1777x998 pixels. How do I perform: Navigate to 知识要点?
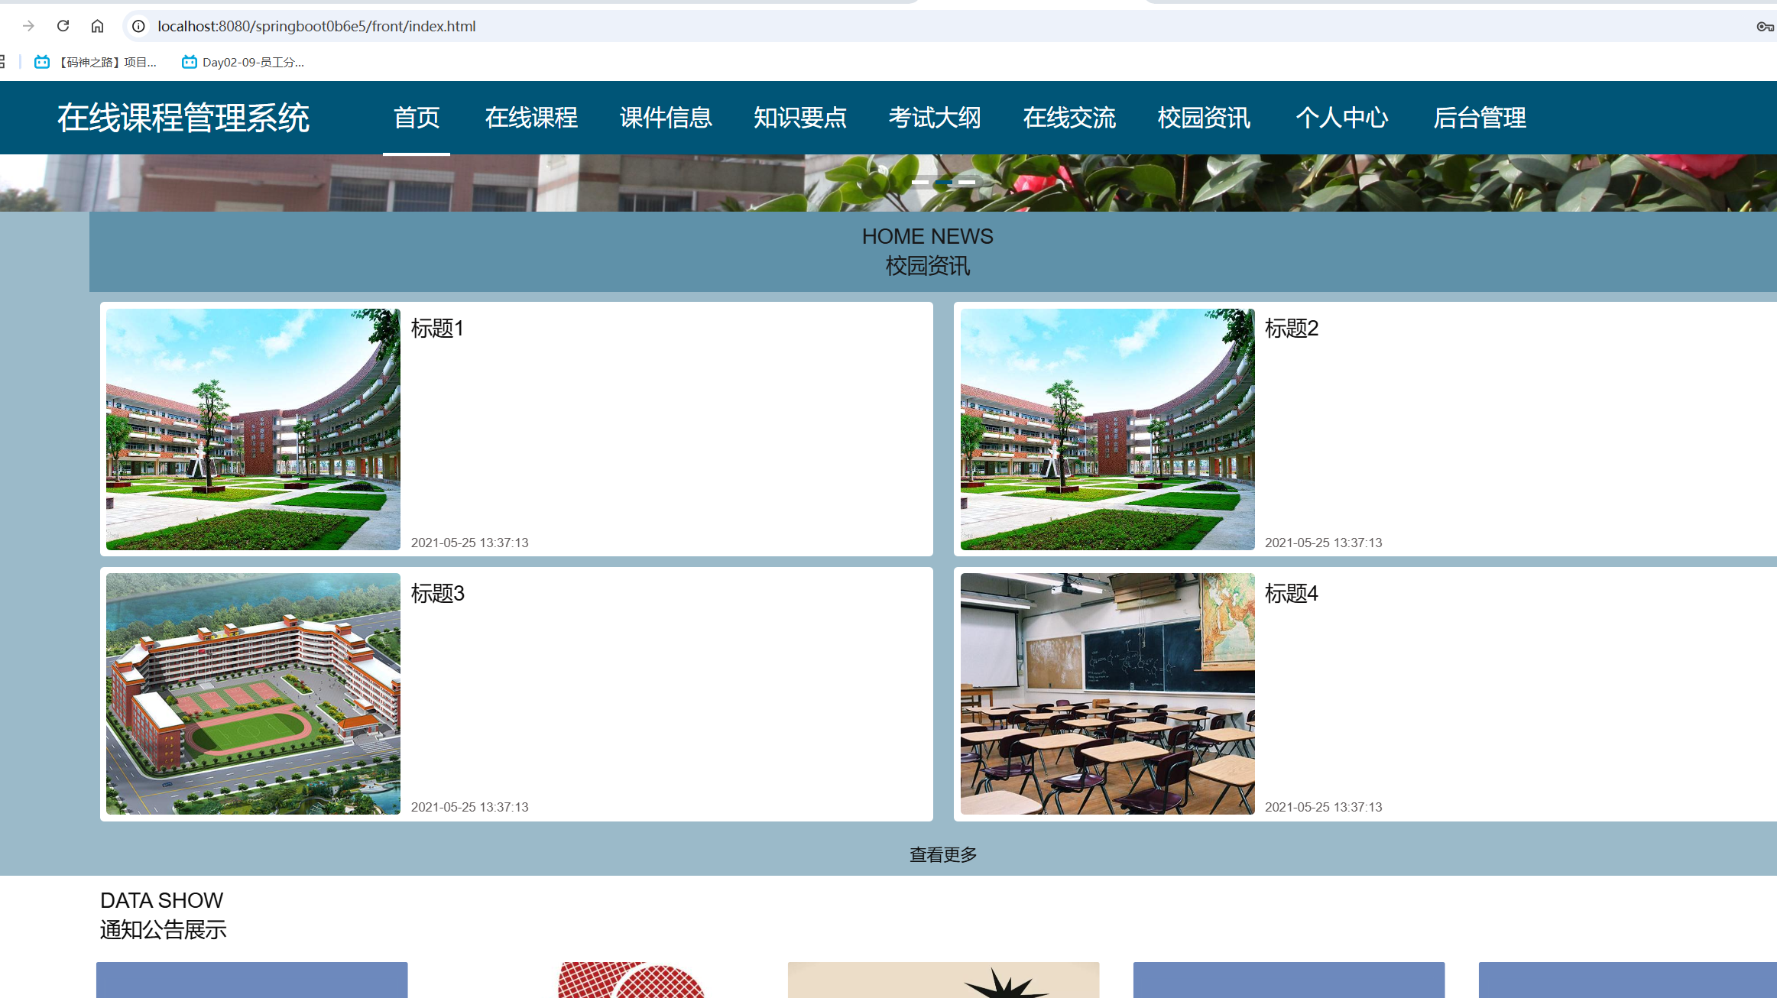tap(799, 118)
